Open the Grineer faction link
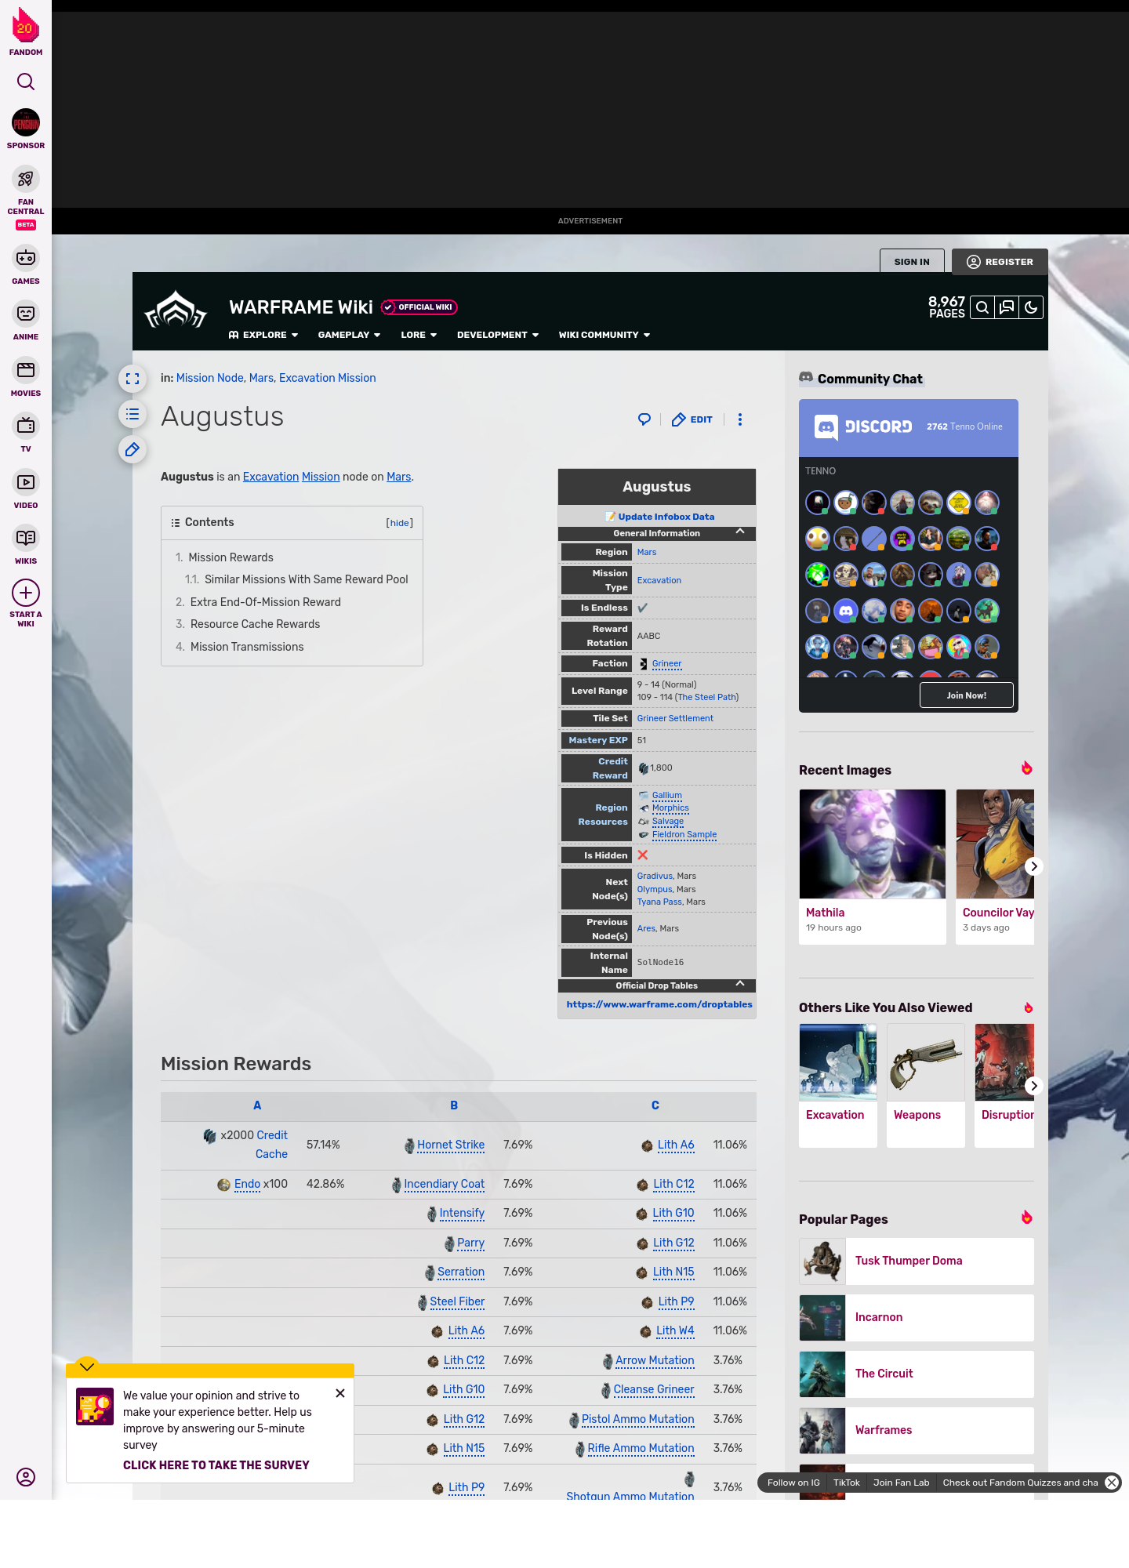Screen dimensions: 1129x1568 point(666,663)
